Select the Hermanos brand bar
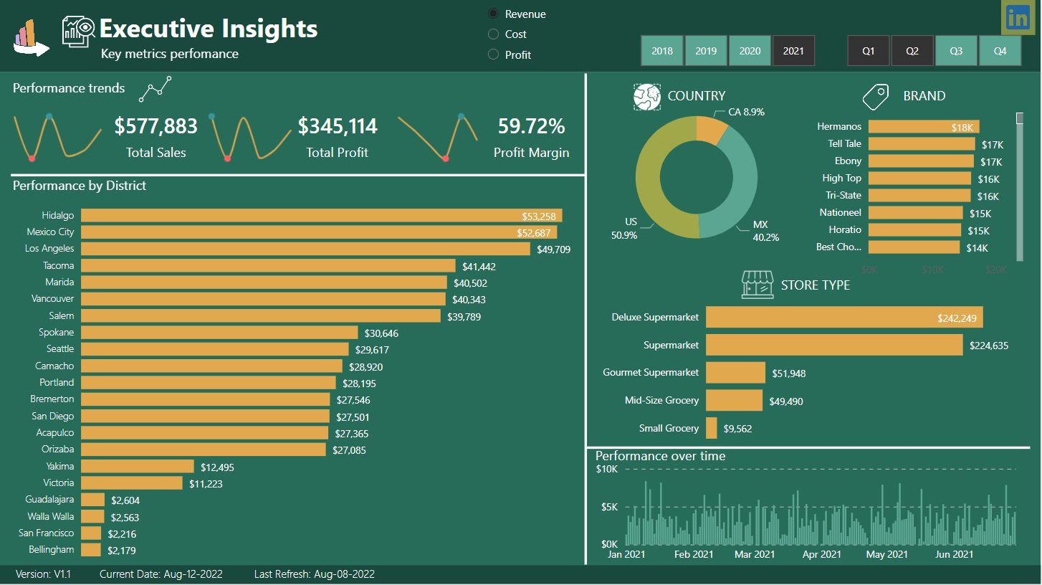The image size is (1042, 585). pos(924,126)
